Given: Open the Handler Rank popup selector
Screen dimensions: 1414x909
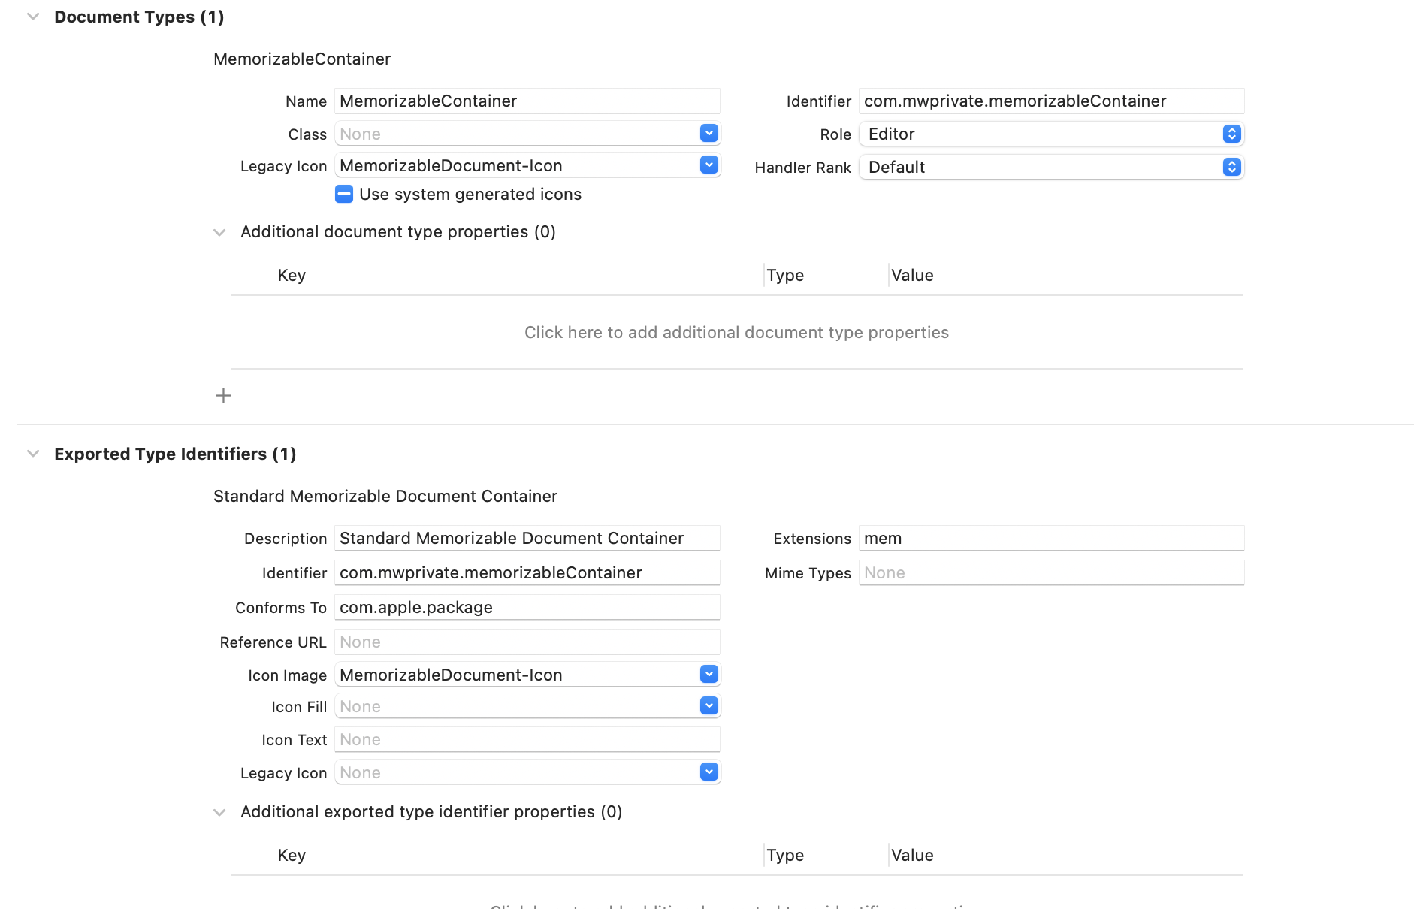Looking at the screenshot, I should click(1231, 167).
